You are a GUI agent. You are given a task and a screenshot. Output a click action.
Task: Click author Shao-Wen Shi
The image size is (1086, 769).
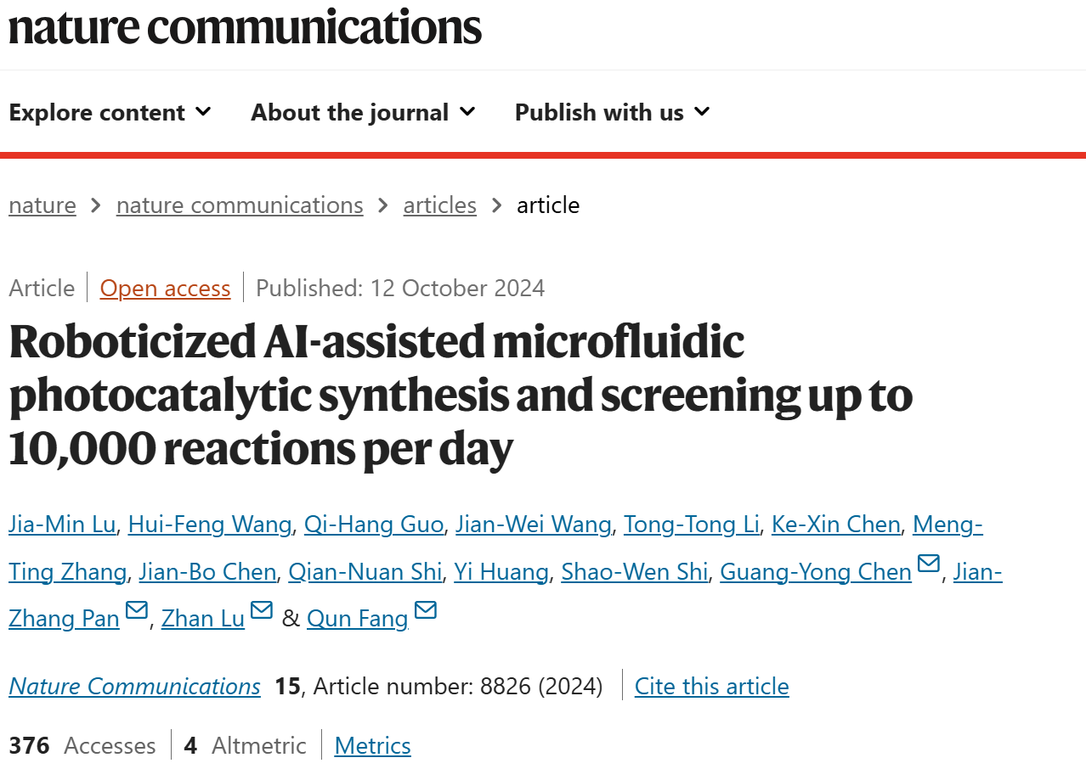635,572
